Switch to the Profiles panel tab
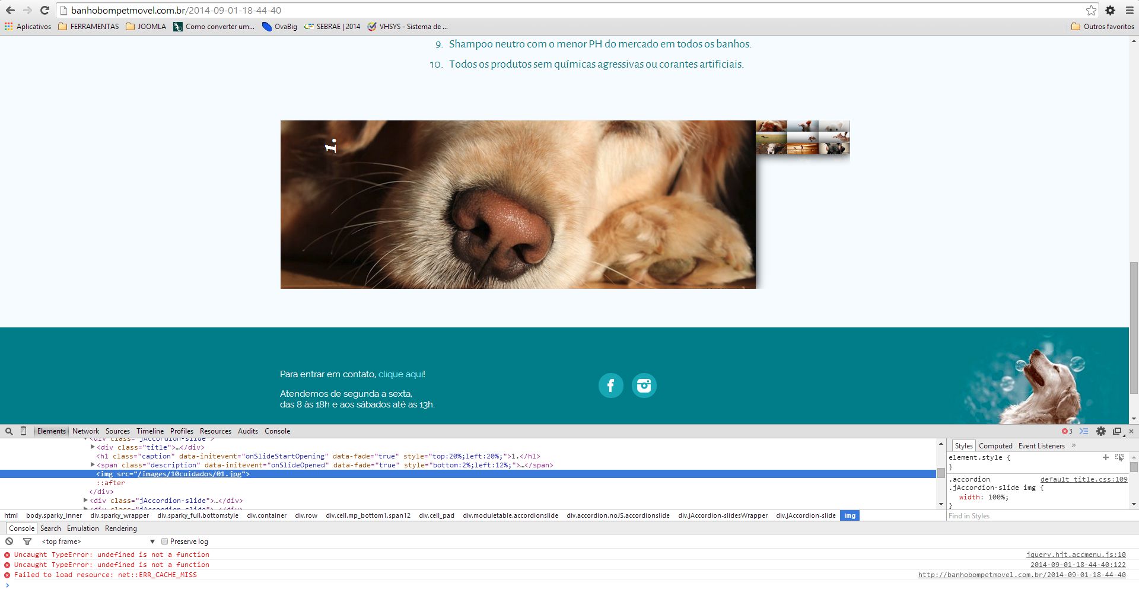This screenshot has height=602, width=1139. 182,431
